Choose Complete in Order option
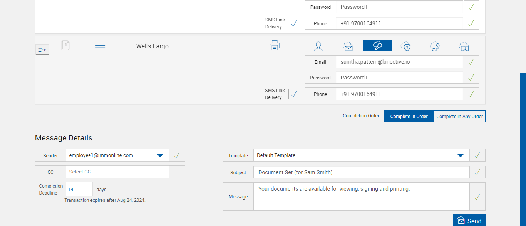This screenshot has width=526, height=226. click(409, 116)
